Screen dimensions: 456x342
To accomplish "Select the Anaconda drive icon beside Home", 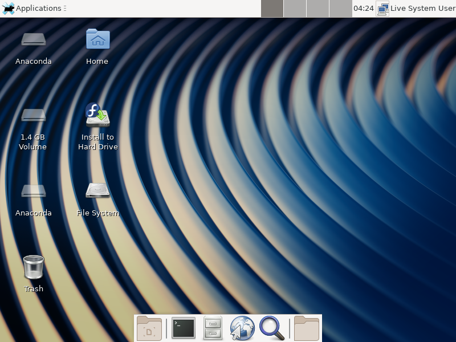I will 33,40.
